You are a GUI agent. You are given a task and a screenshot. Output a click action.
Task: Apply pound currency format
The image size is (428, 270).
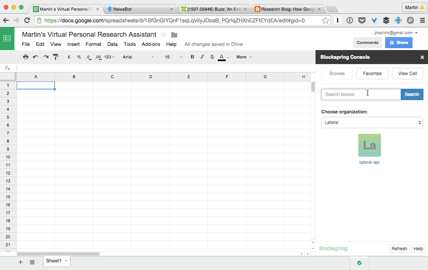[x=69, y=57]
